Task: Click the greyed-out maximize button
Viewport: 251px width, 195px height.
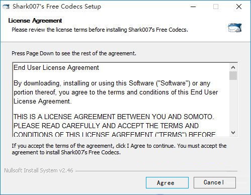Action: point(216,7)
